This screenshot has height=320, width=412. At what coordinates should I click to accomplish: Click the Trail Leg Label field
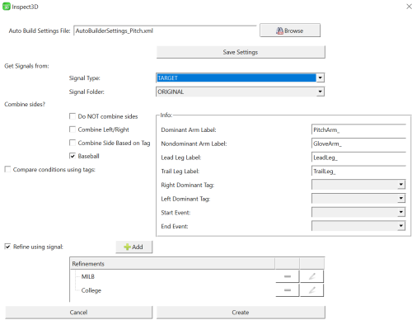point(358,171)
